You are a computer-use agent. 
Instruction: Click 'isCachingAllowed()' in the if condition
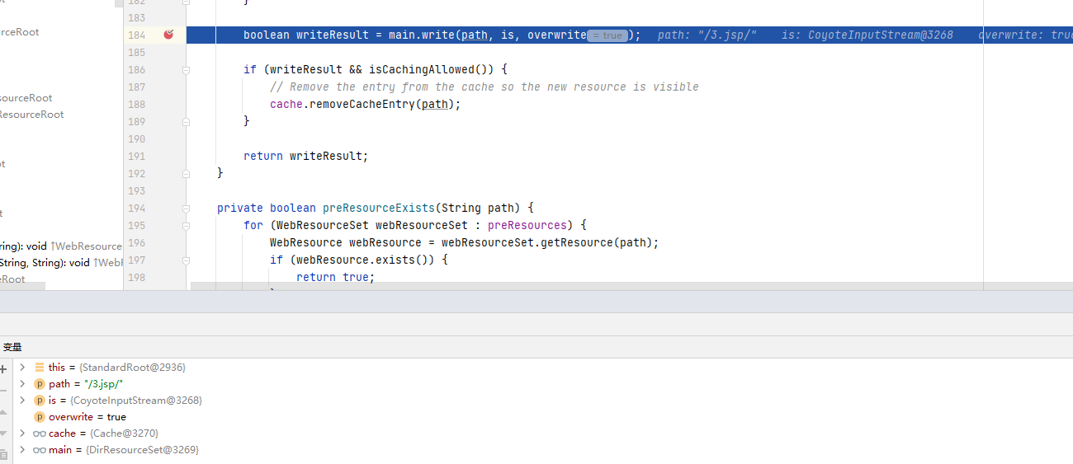[x=435, y=69]
